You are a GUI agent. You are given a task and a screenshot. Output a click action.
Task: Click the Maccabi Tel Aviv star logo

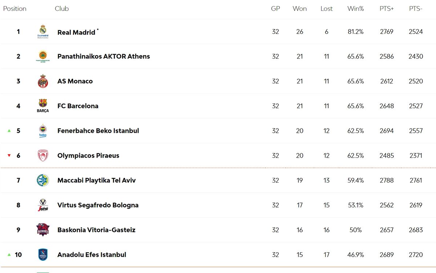pos(43,180)
